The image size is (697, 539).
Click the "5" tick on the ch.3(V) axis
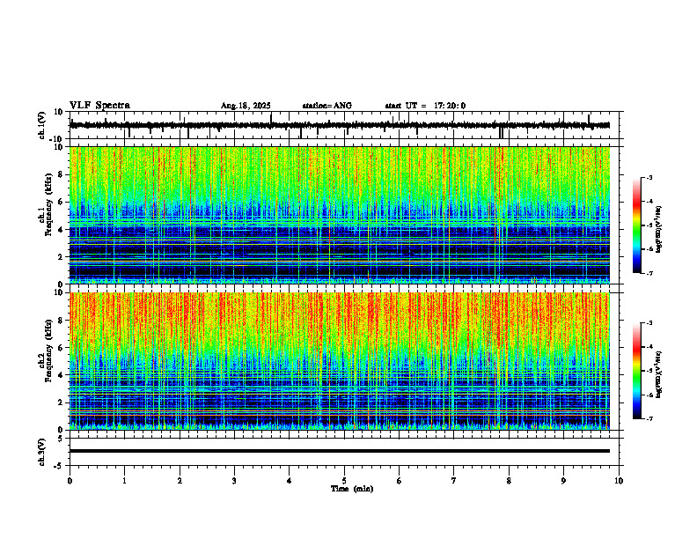pyautogui.click(x=61, y=439)
